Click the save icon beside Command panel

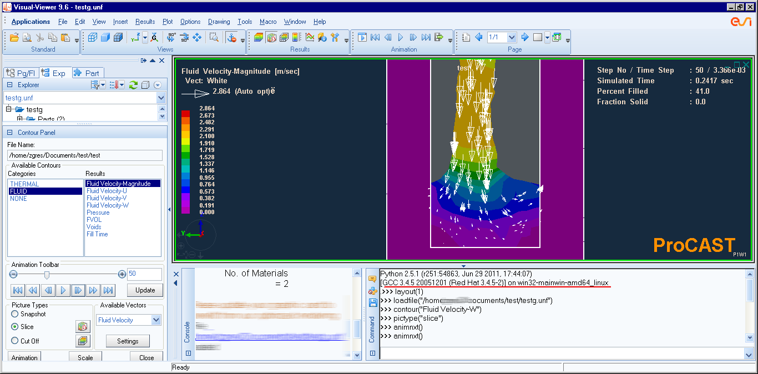(372, 302)
